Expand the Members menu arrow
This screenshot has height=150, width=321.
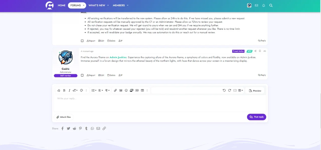[128, 5]
